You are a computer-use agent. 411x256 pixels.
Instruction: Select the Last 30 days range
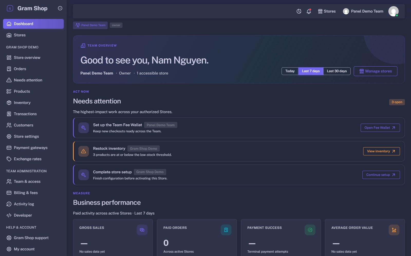337,71
